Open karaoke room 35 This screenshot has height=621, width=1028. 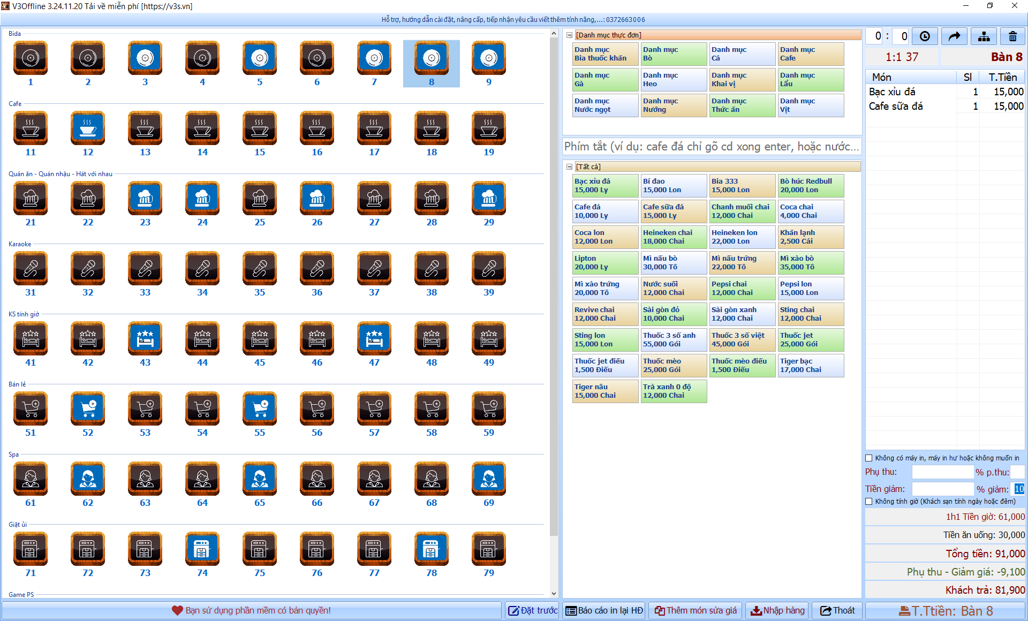(260, 268)
